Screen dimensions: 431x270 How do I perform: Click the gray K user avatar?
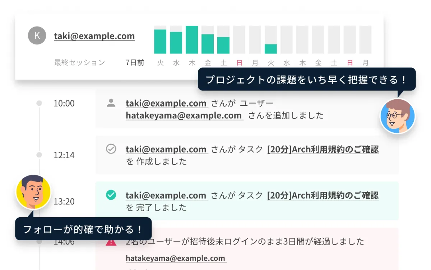pos(37,35)
